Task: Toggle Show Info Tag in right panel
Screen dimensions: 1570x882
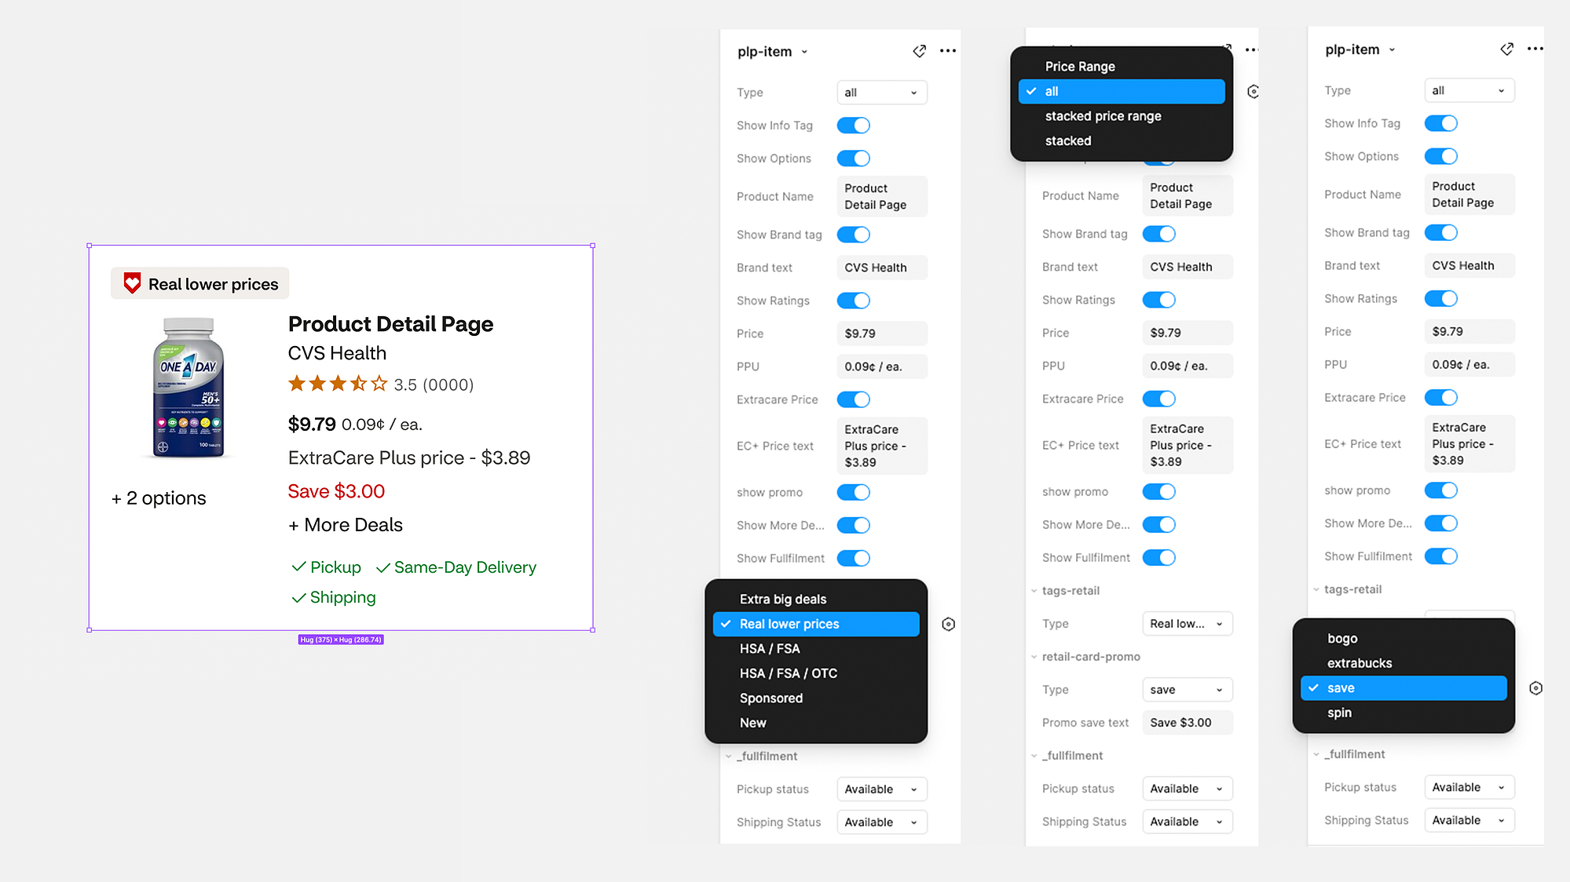Action: (1441, 123)
